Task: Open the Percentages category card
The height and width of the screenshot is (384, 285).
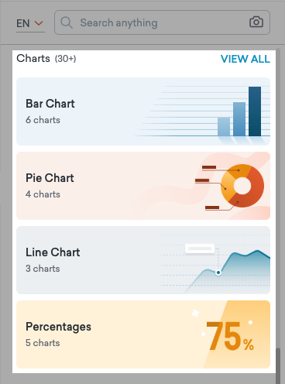Action: (143, 334)
